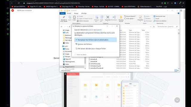Collapse the ribbon with chevron arrow
191x107 pixels.
(x=176, y=13)
